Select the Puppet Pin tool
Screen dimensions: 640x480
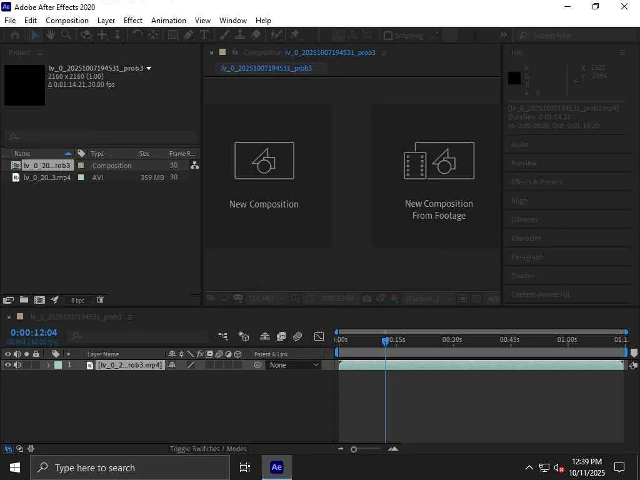click(295, 36)
